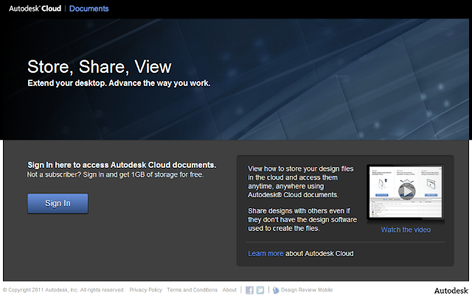Click 'Share designs with others' paragraph
The image size is (472, 298).
point(302,219)
